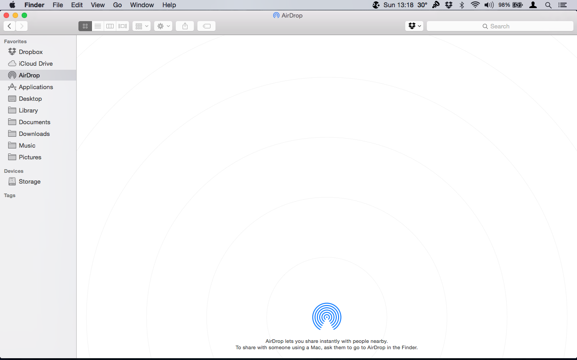Open the Go menu
This screenshot has width=577, height=360.
coord(117,5)
